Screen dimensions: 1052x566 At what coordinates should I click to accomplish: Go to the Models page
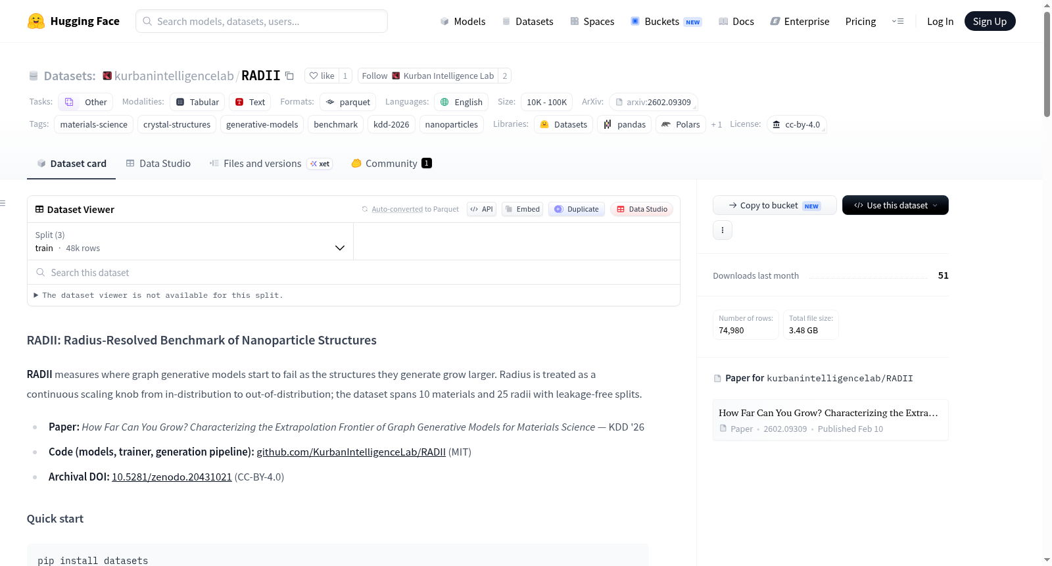[x=463, y=21]
